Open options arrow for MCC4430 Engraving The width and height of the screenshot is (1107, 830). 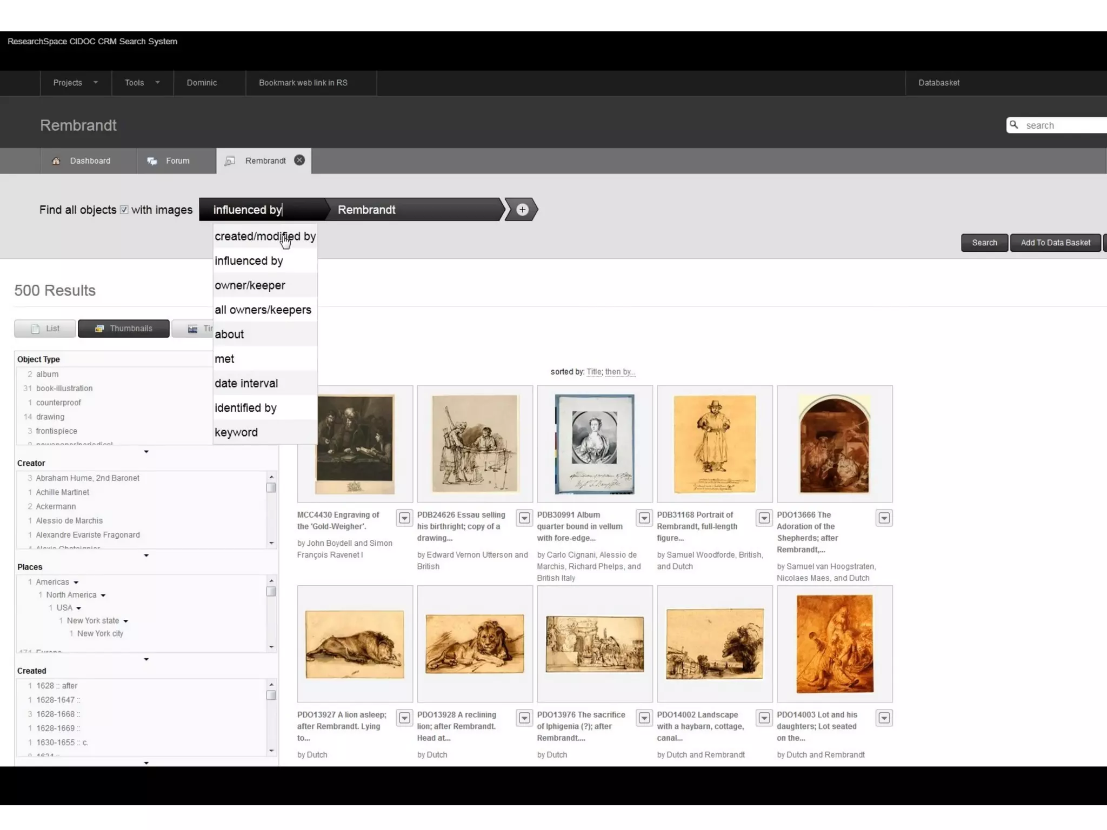[404, 518]
